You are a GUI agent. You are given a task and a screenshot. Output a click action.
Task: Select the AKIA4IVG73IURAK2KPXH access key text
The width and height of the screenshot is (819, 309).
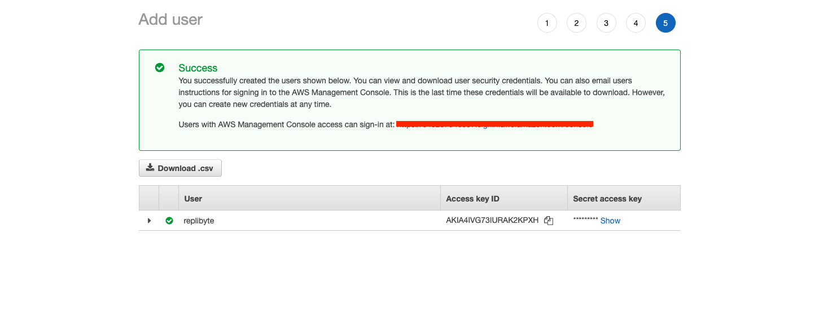(x=492, y=221)
